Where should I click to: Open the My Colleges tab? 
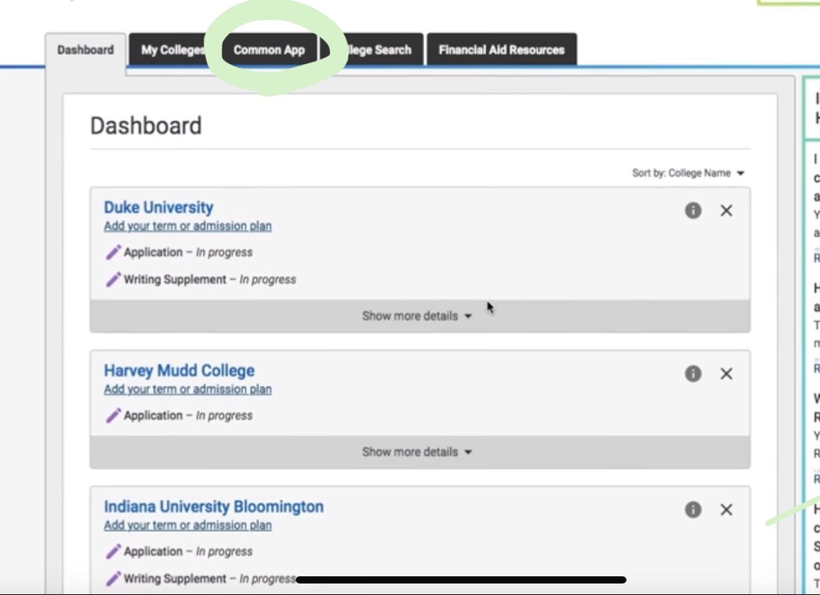pos(173,50)
